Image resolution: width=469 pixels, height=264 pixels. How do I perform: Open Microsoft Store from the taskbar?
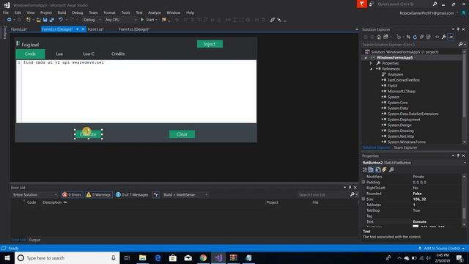click(x=173, y=257)
